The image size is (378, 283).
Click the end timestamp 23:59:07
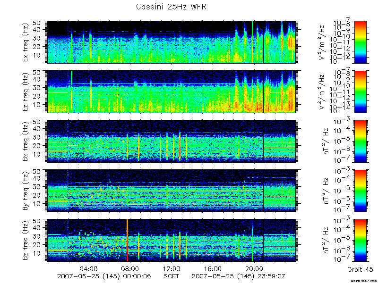click(x=271, y=276)
